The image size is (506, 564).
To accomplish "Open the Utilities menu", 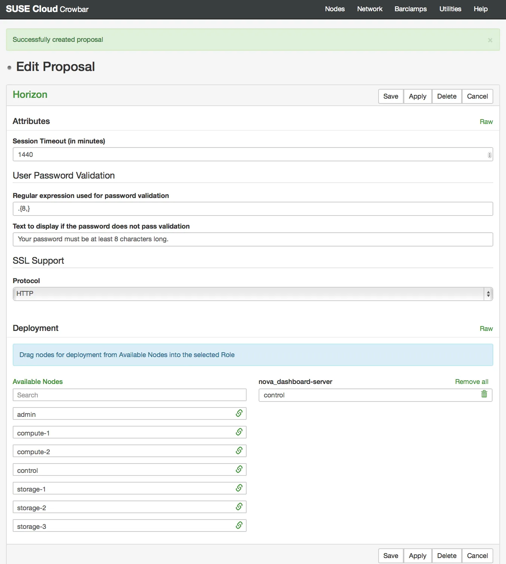I will [450, 9].
